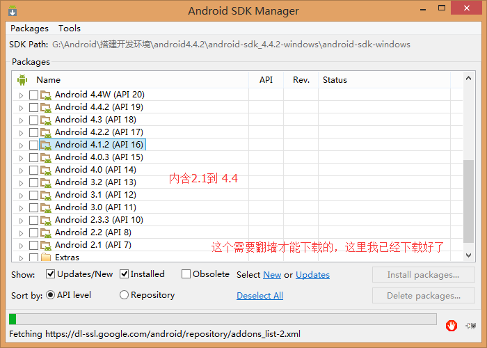Click the Android 4.4W (API 20) folder icon

(46, 95)
